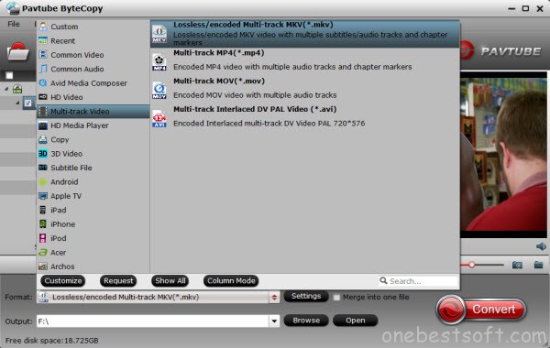Select Lossless/encoded Multi-track MKV text
This screenshot has height=348, width=550.
(253, 25)
